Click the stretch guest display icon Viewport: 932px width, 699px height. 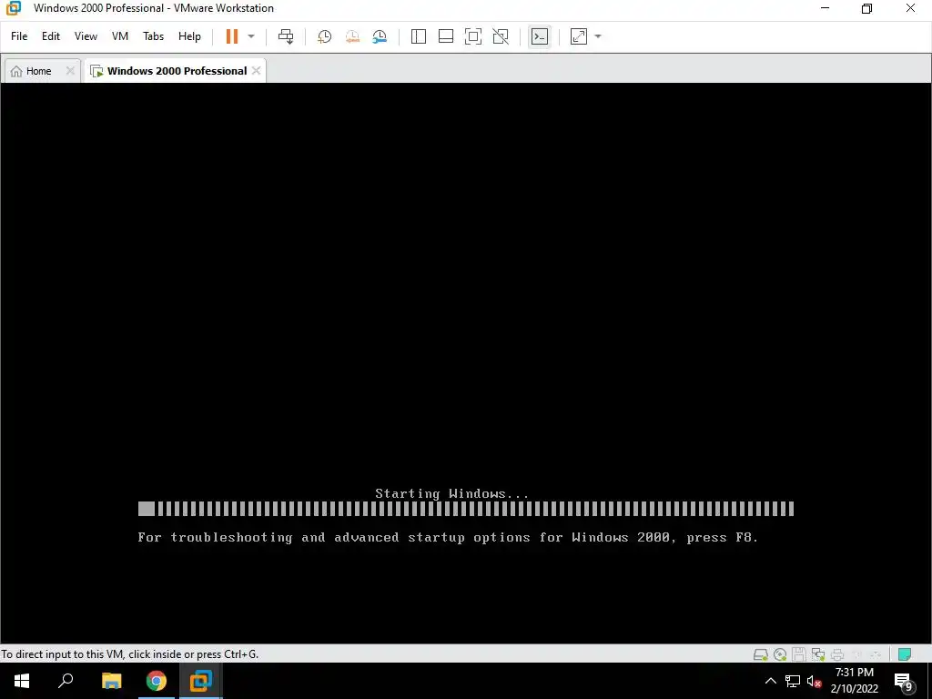point(578,36)
